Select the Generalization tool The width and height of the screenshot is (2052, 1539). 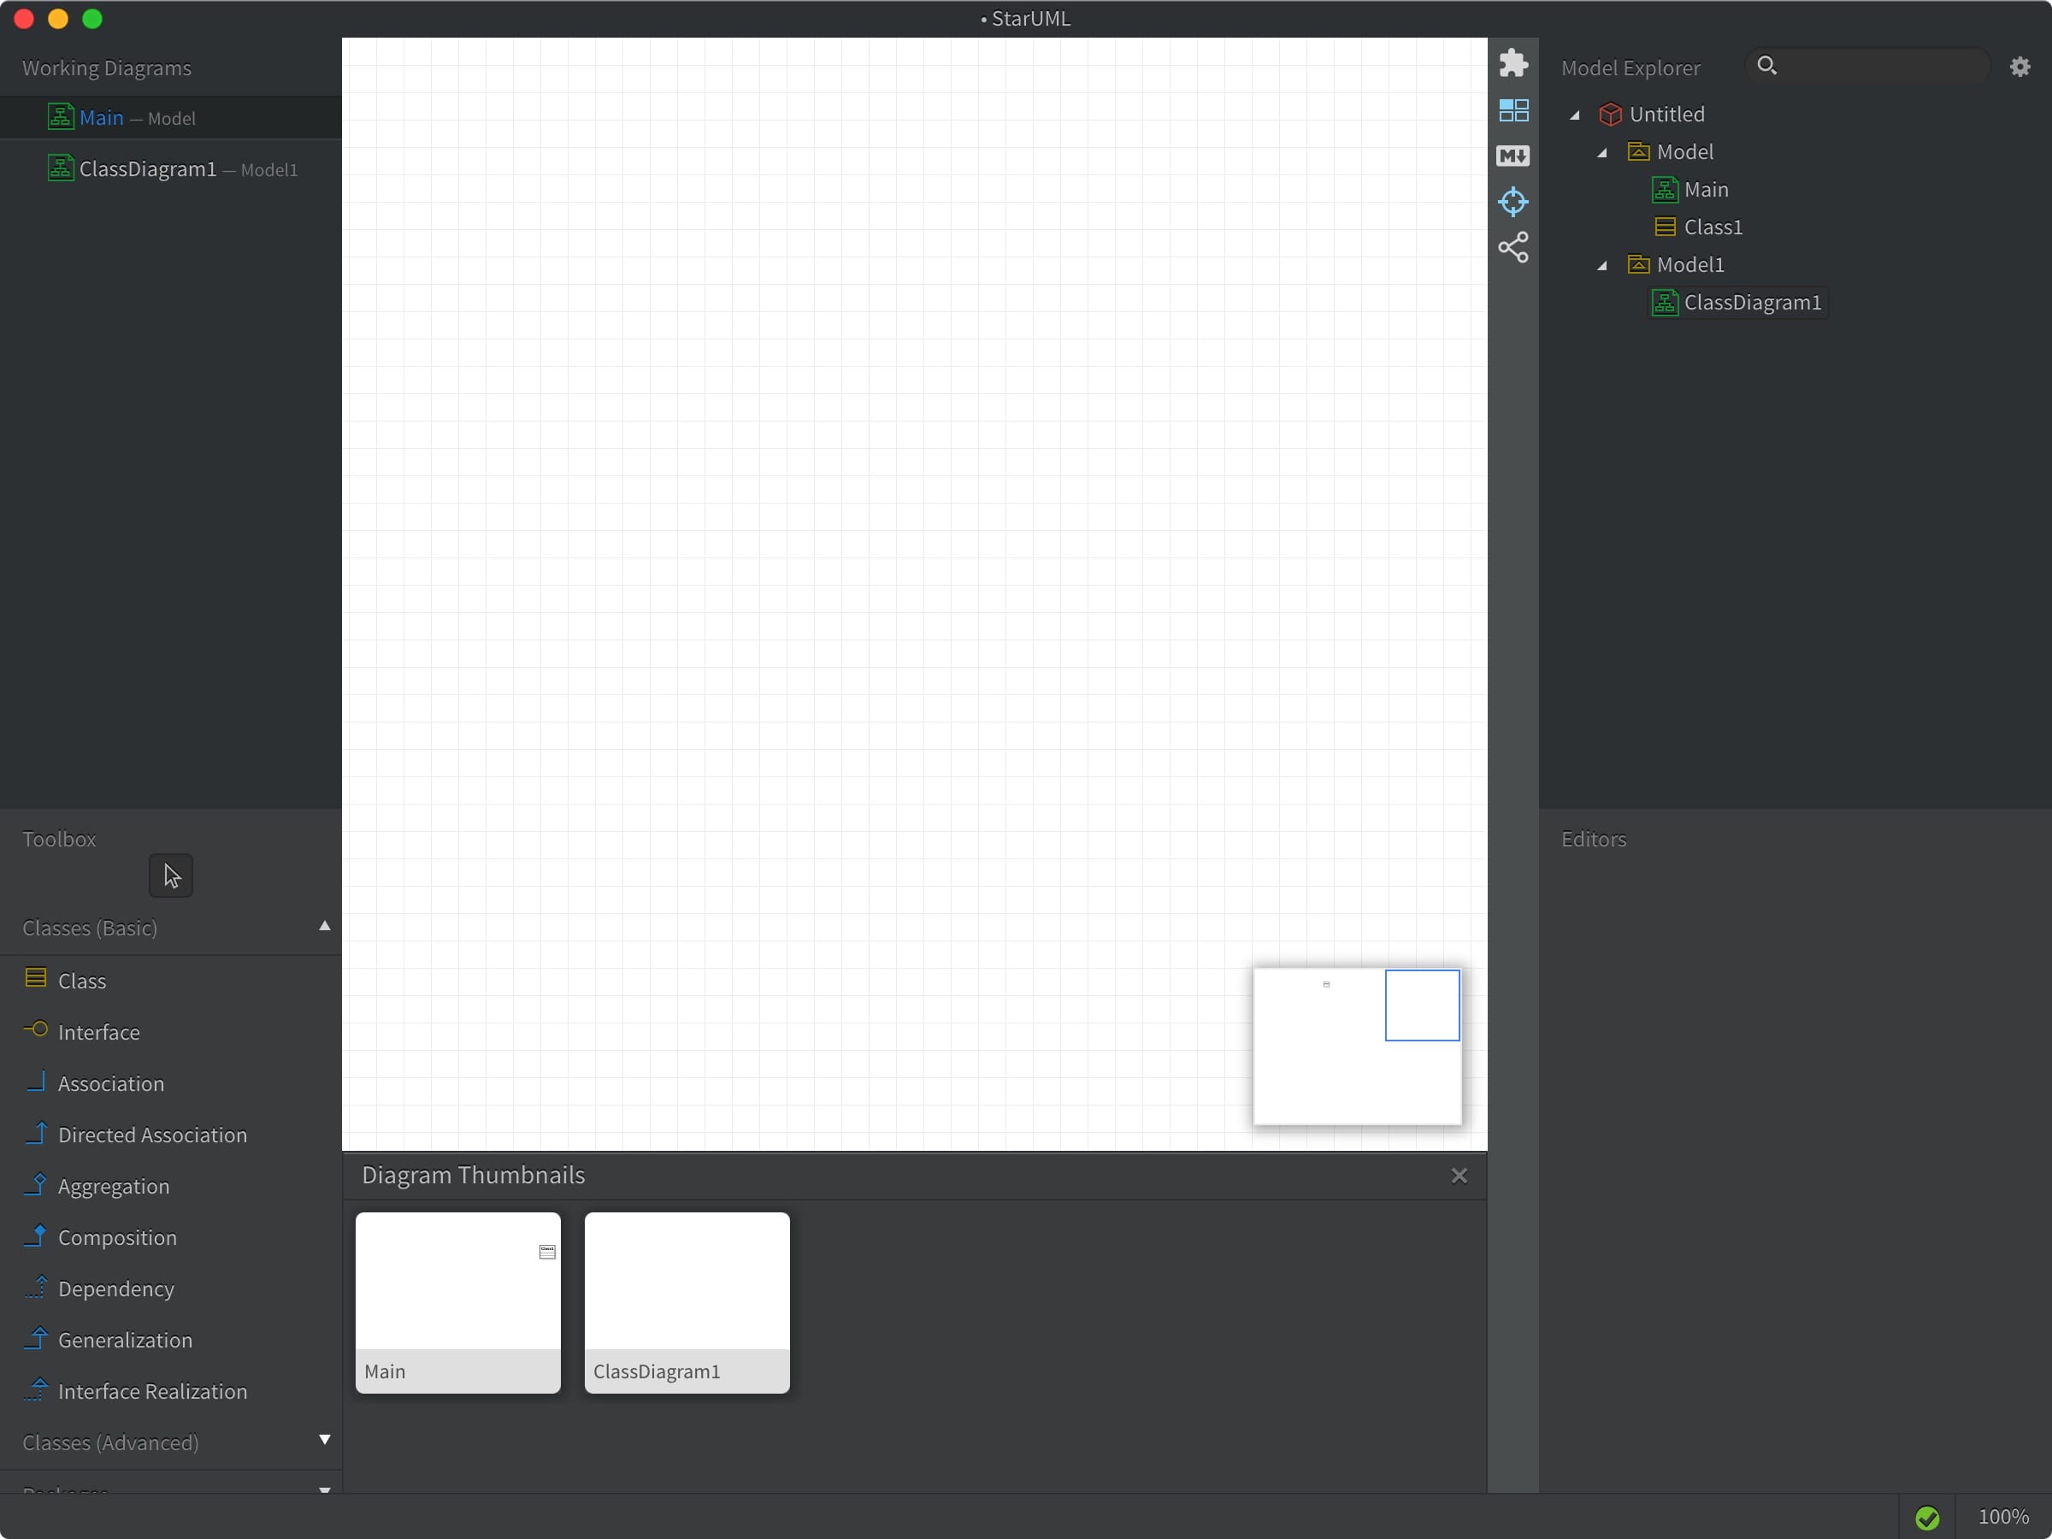pyautogui.click(x=124, y=1340)
